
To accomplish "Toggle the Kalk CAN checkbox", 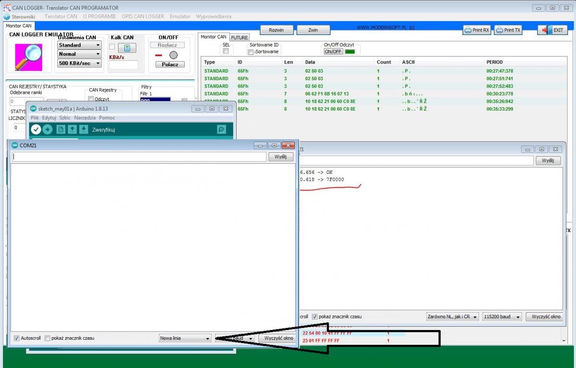I will [112, 47].
